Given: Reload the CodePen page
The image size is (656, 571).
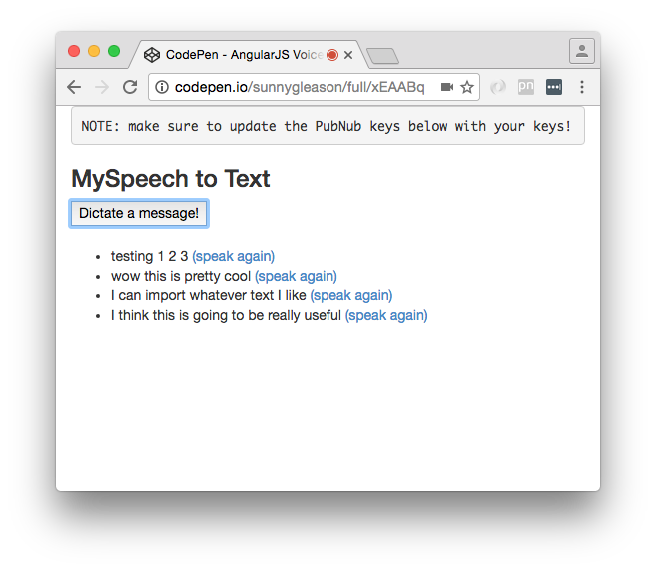Looking at the screenshot, I should [x=130, y=87].
